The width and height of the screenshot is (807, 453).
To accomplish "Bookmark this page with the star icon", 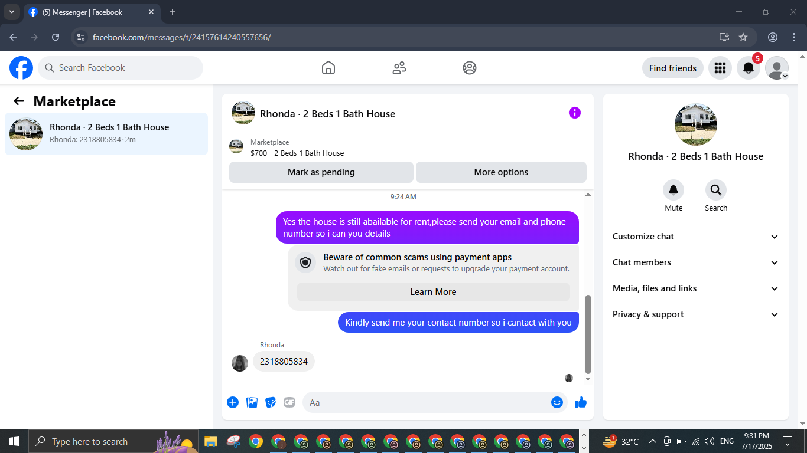I will tap(743, 37).
